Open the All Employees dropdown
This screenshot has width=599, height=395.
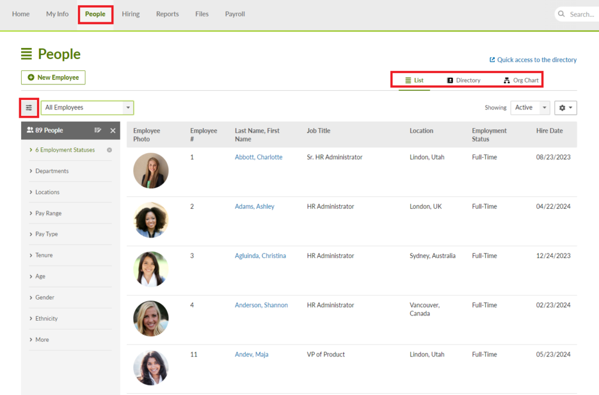(x=87, y=108)
